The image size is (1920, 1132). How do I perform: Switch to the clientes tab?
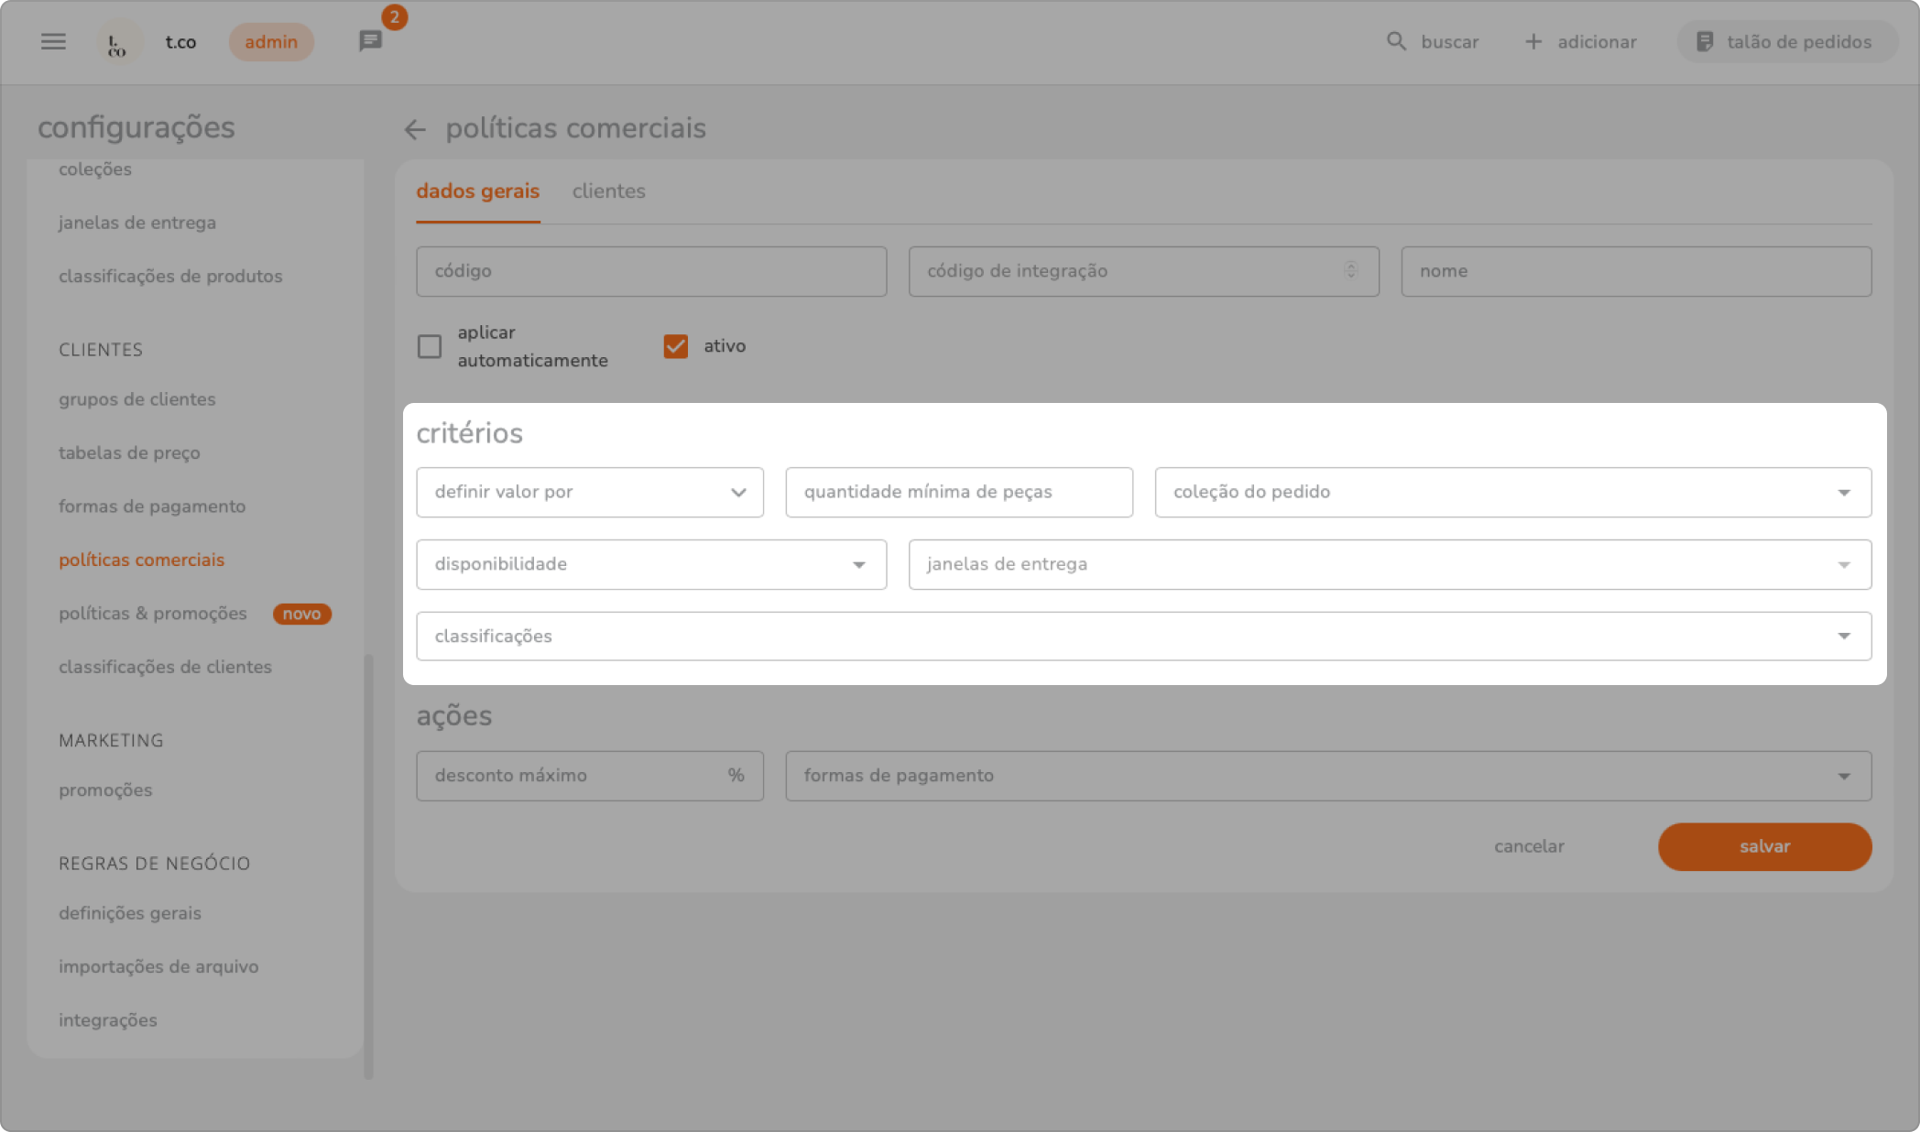(x=608, y=191)
